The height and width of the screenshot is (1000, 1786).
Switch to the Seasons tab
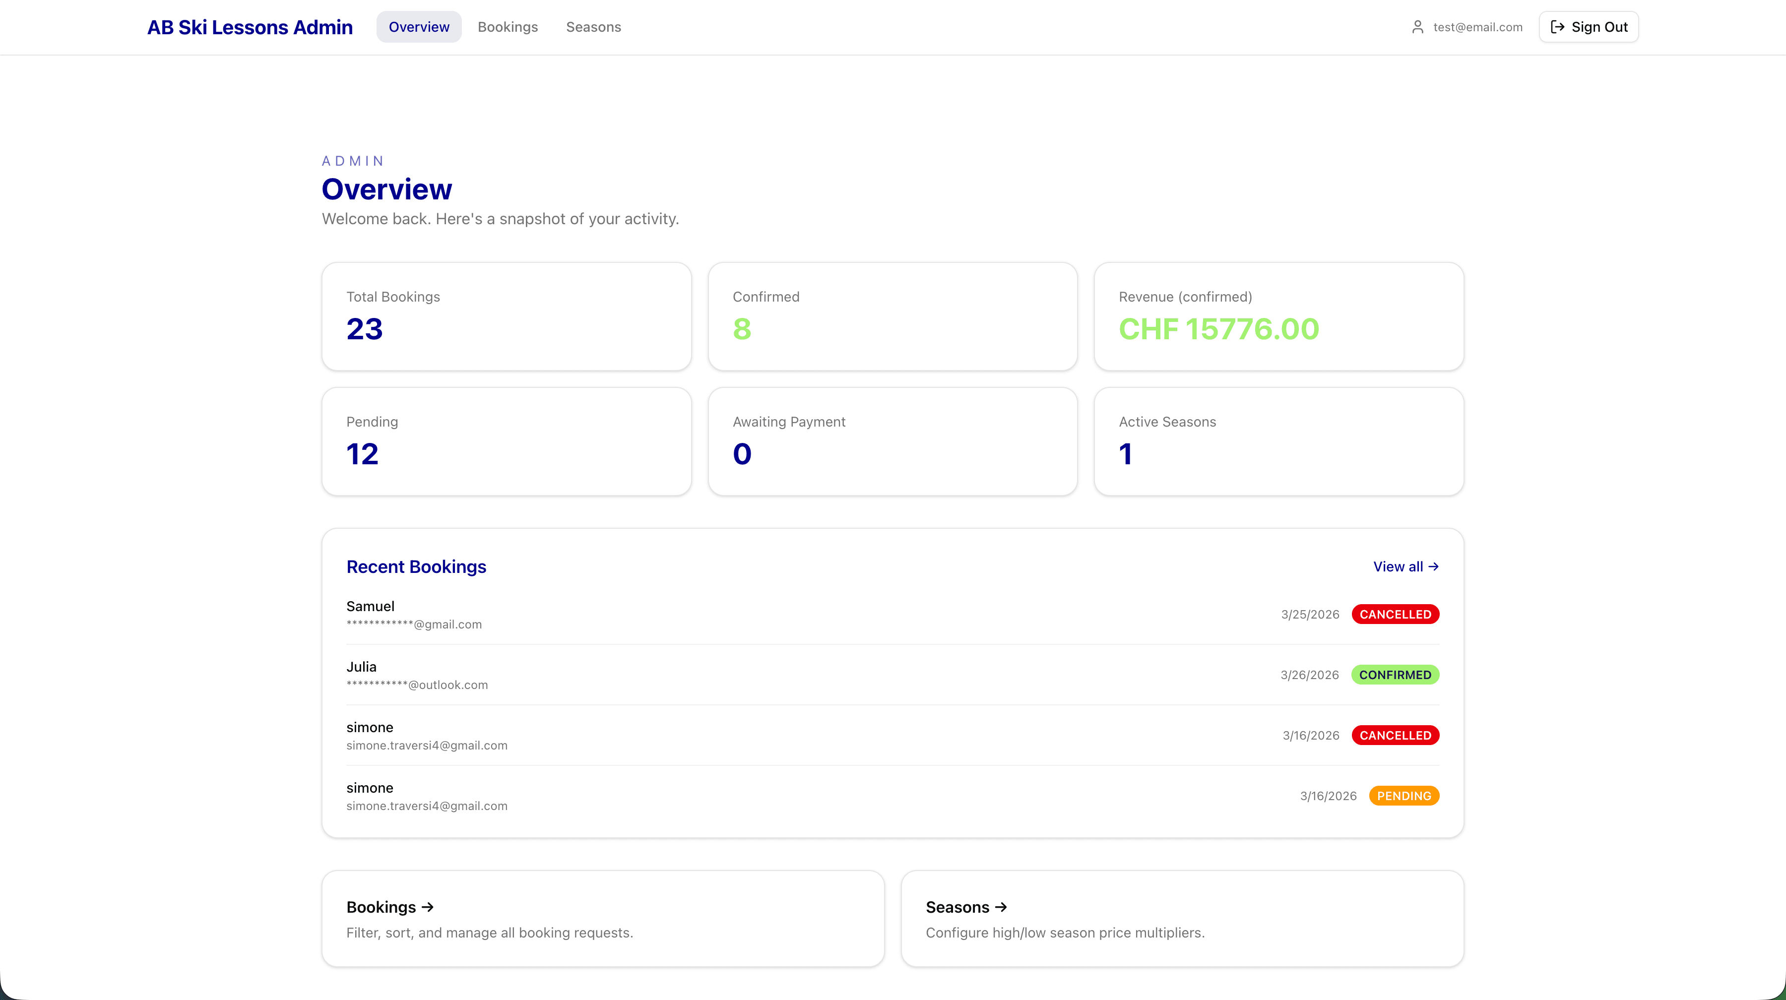click(x=593, y=27)
